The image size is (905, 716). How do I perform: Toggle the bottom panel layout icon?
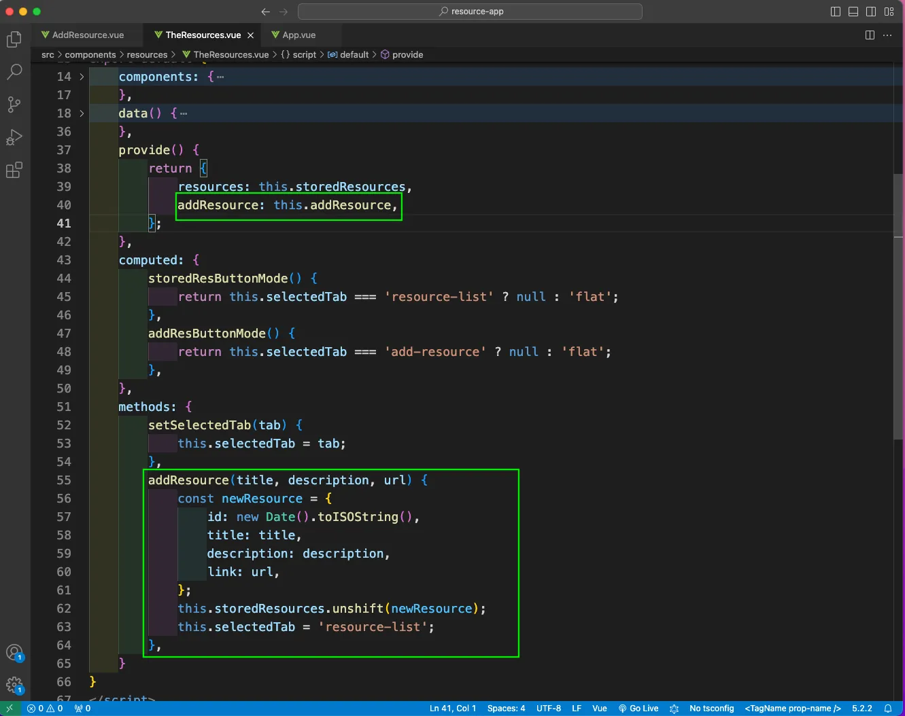(x=853, y=12)
